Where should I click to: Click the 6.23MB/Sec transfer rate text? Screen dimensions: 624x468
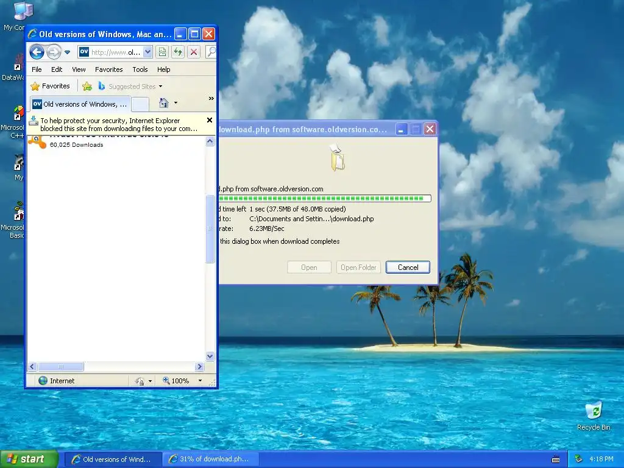[267, 229]
